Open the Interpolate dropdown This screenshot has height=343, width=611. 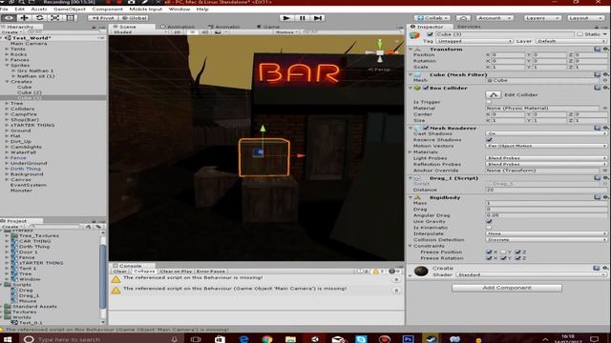tap(546, 233)
